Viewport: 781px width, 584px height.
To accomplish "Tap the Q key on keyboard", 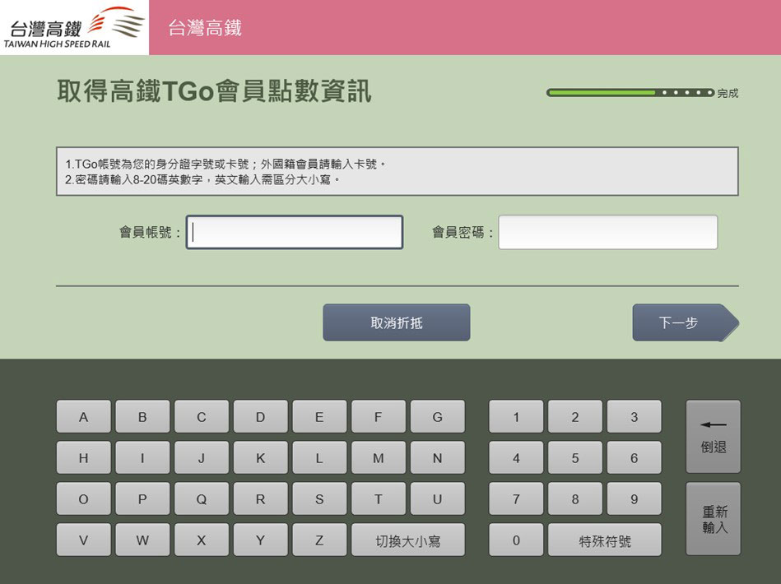I will point(202,498).
